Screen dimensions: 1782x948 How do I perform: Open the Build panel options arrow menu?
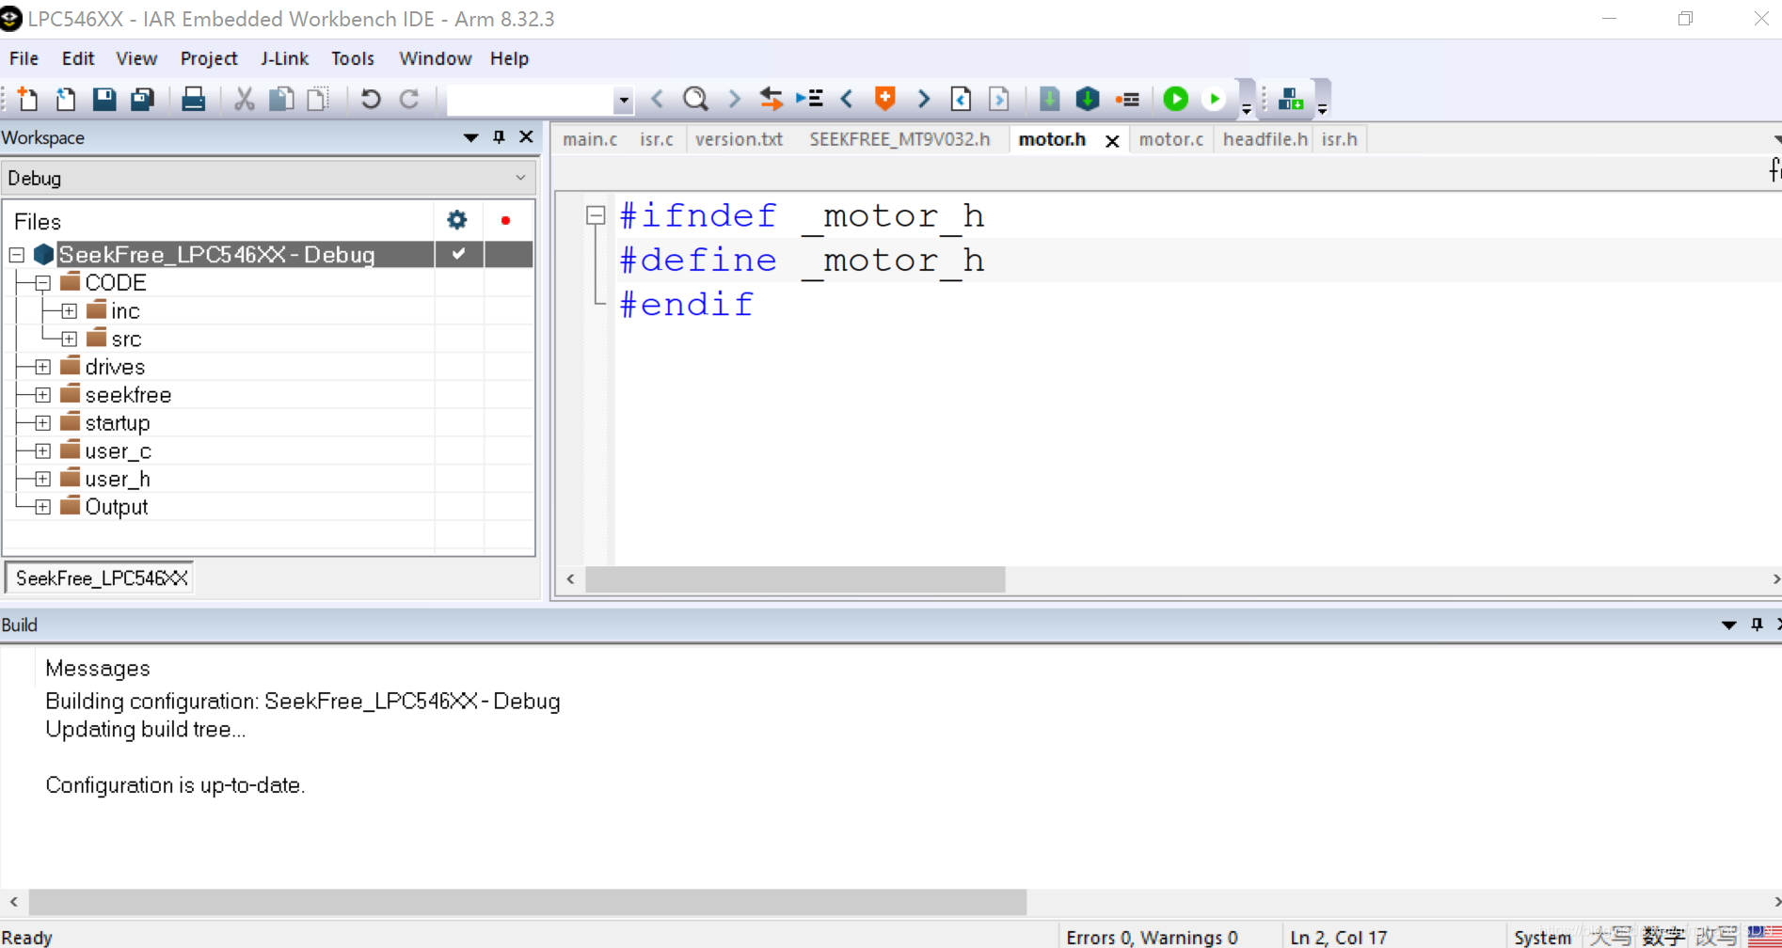(1728, 624)
